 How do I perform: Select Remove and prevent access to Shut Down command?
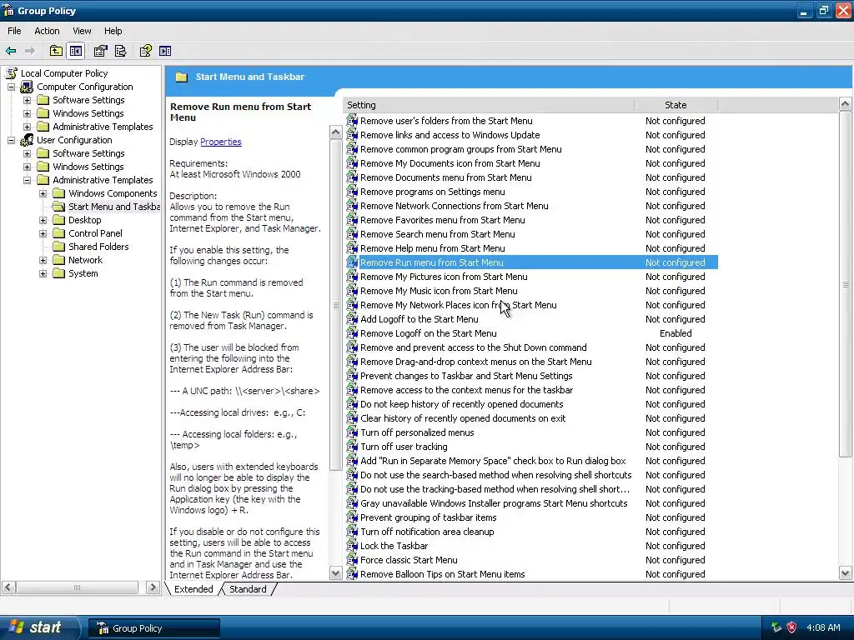pos(474,347)
